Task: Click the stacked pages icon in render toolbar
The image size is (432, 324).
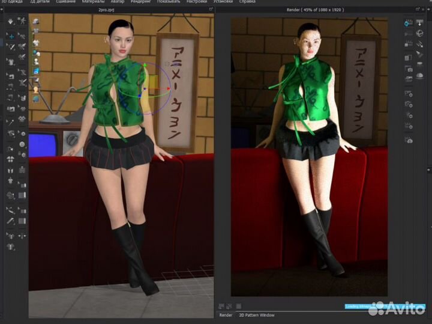Action: tap(409, 58)
